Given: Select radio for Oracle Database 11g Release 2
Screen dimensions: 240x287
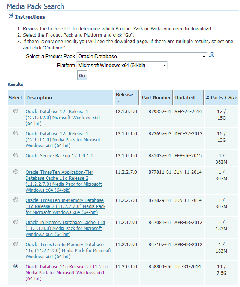Looking at the screenshot, I should pos(16,266).
